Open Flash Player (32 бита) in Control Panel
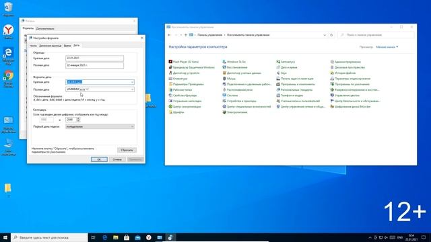 coord(184,62)
